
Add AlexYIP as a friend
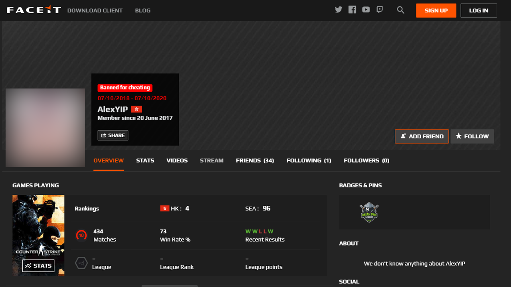[422, 136]
